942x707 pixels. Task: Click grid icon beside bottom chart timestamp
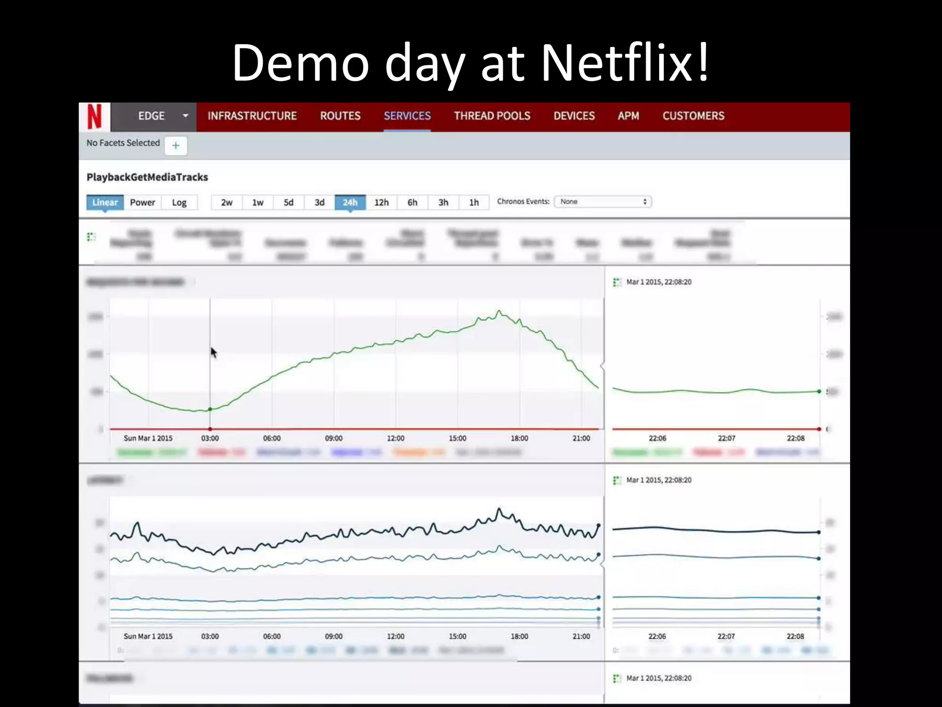pyautogui.click(x=617, y=678)
